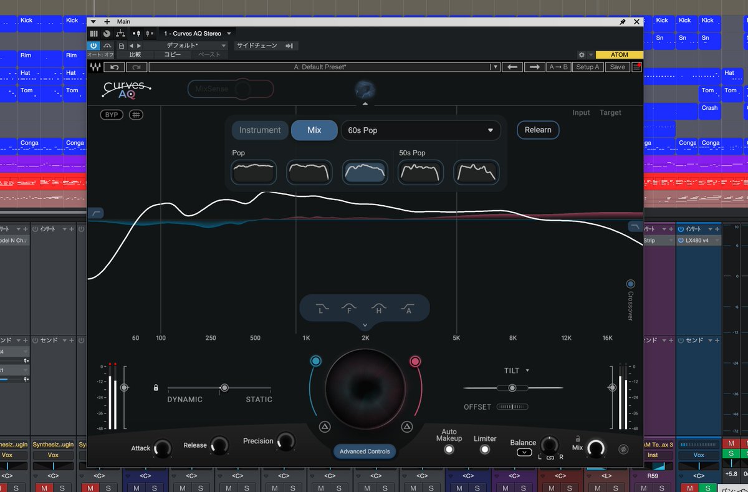Pin the plugin window
The height and width of the screenshot is (492, 748).
(x=622, y=21)
